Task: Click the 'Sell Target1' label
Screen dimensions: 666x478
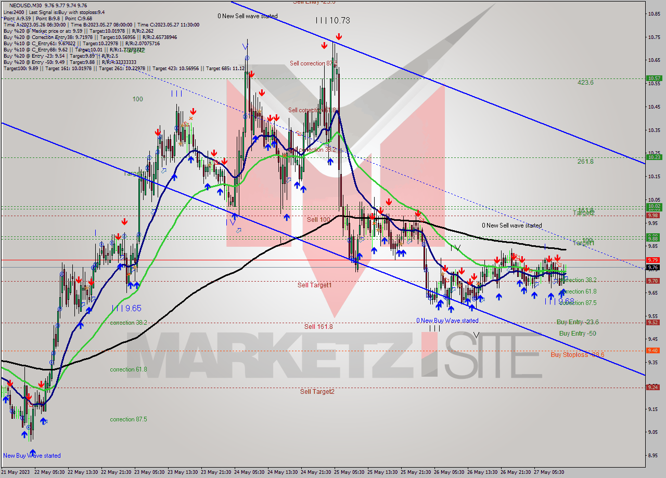Action: tap(314, 285)
